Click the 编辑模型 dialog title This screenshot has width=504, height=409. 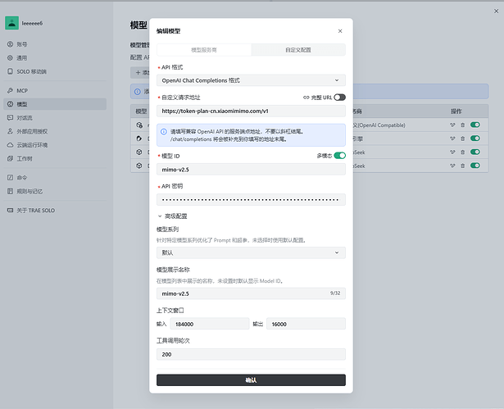pos(168,31)
